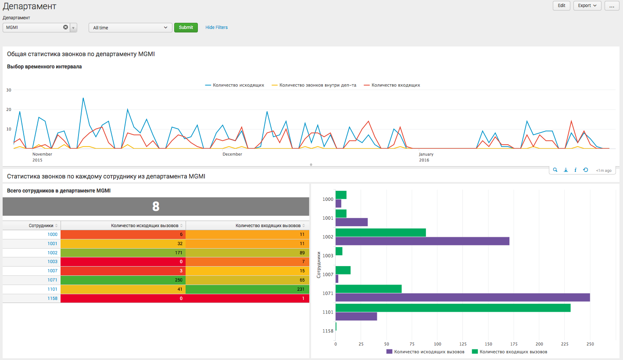
Task: Sort by Количество исходящих вызовов column
Action: 145,225
